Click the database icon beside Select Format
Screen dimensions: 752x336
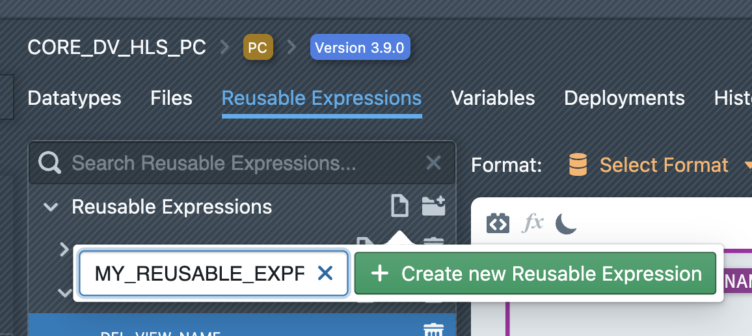(578, 165)
